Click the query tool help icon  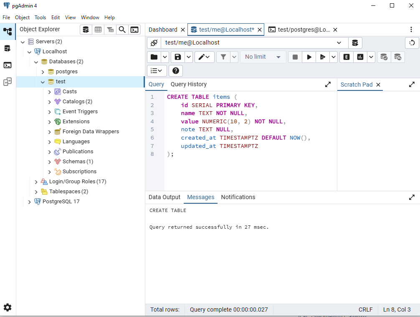175,71
